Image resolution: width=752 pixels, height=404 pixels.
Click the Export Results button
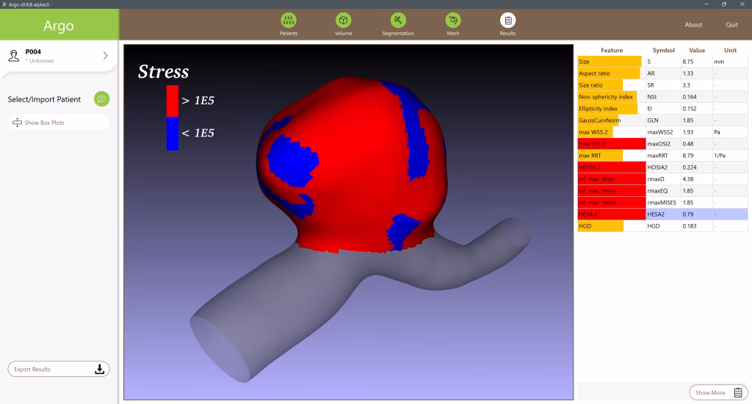(x=59, y=369)
